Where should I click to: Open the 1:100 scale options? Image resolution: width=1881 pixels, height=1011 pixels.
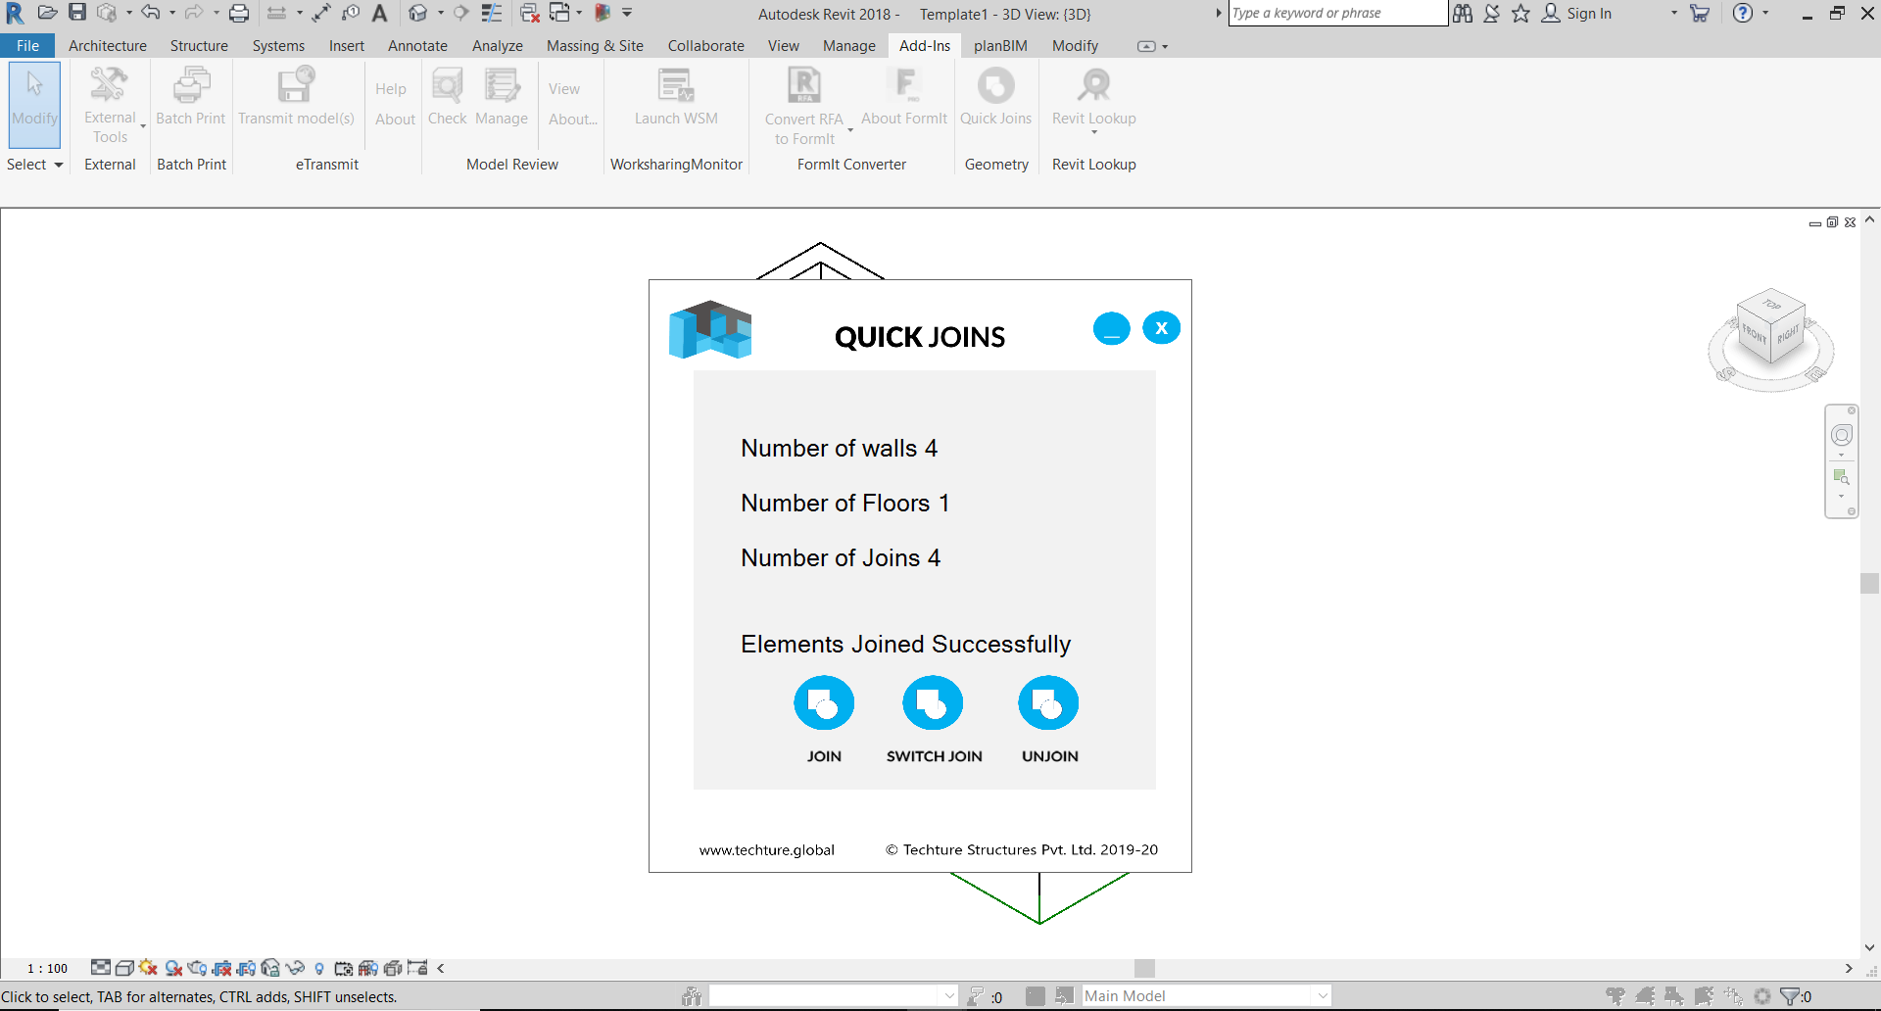pos(46,969)
